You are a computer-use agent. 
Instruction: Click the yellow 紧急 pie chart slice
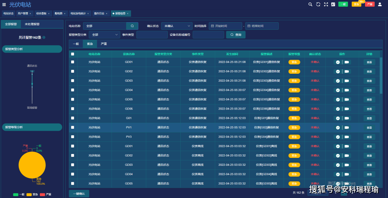pos(32,165)
